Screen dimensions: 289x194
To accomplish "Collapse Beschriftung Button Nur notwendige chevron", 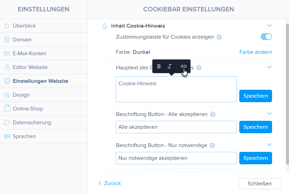I will 270,145.
